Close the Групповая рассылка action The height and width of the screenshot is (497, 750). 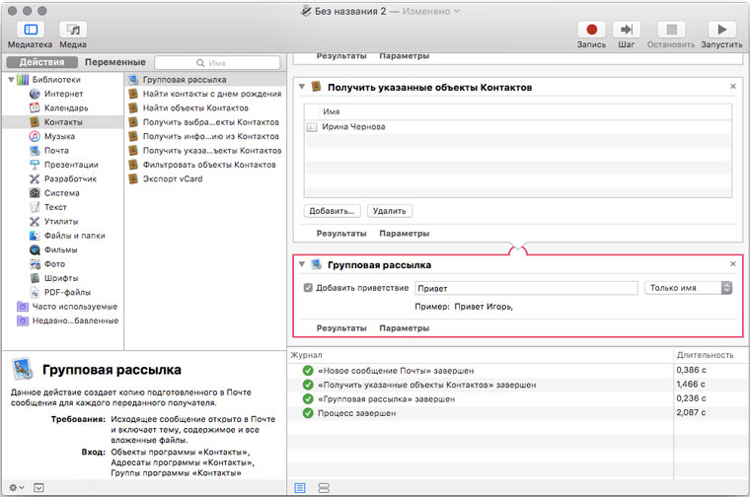(x=732, y=264)
